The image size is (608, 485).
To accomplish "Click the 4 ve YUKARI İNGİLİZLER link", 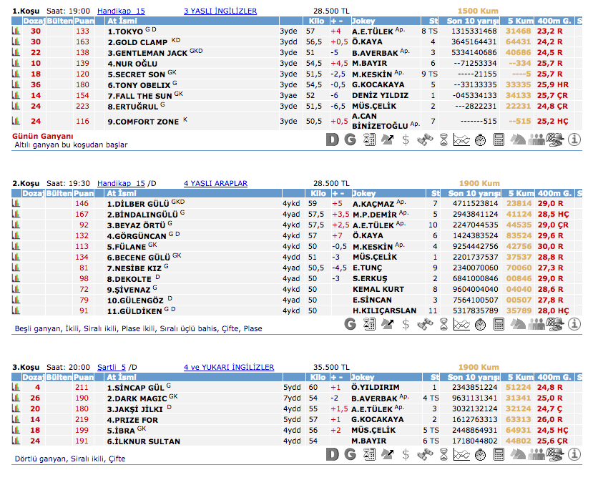I will [x=228, y=367].
